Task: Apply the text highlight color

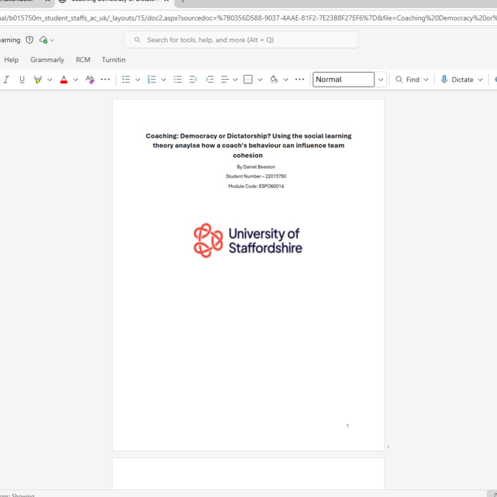Action: click(x=38, y=80)
